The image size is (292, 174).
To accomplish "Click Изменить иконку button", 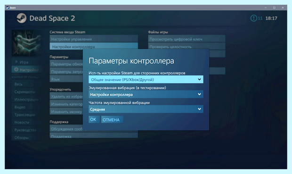I will tap(66, 112).
